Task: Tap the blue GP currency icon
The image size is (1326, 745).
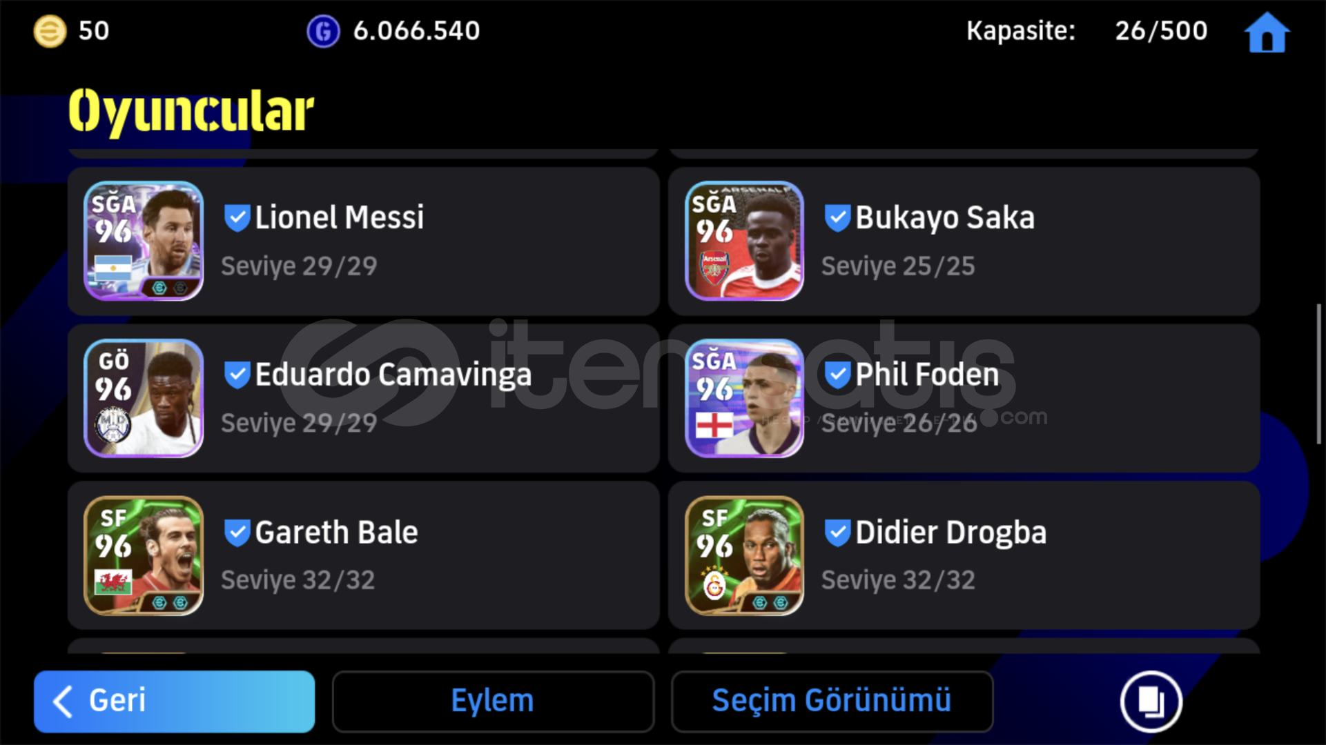Action: pos(323,31)
